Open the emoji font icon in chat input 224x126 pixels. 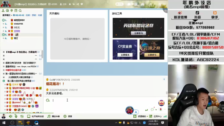click(48, 100)
